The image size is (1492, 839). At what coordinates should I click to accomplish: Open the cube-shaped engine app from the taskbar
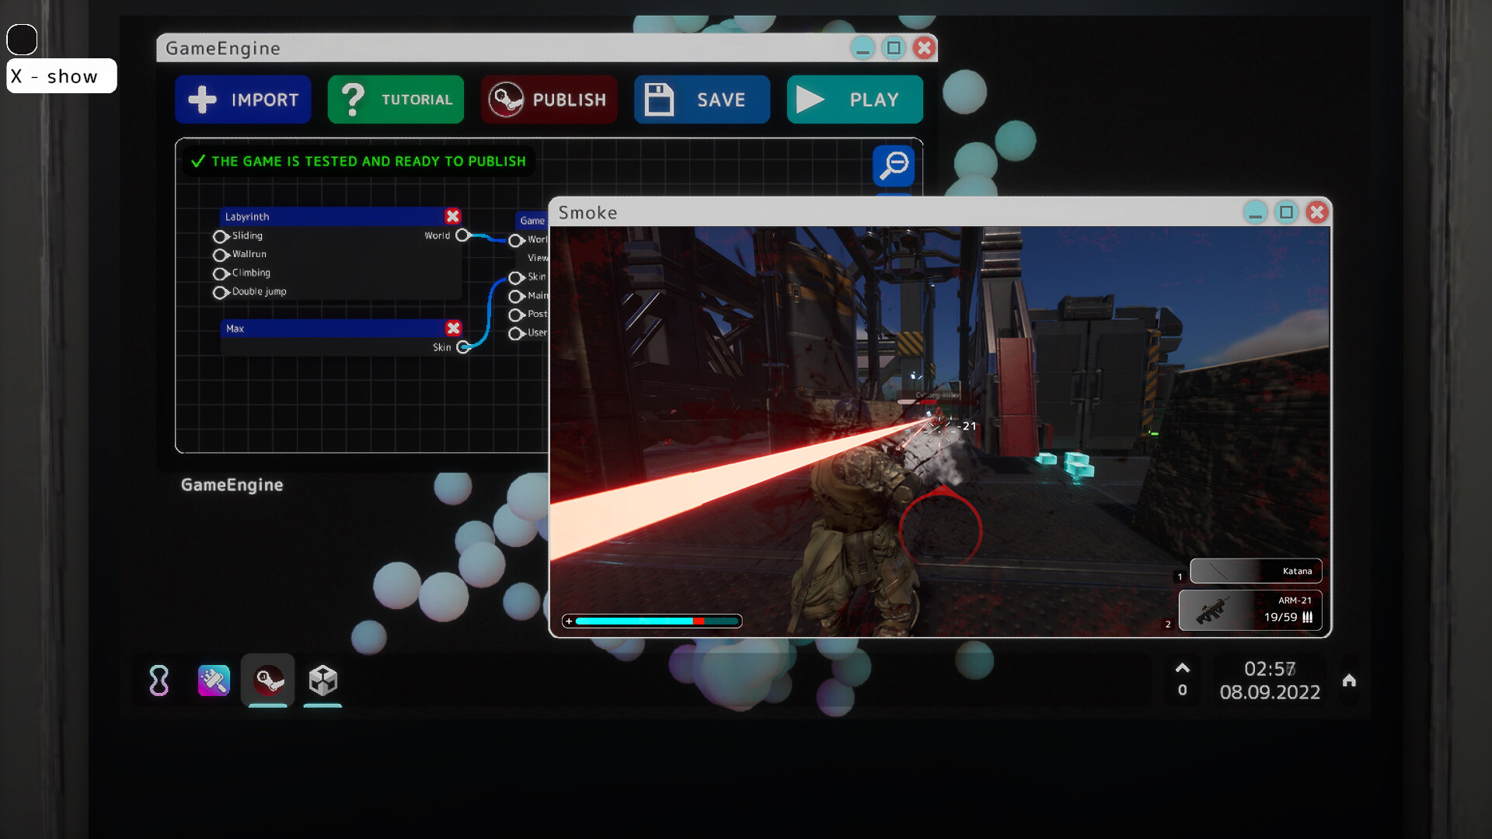(322, 681)
